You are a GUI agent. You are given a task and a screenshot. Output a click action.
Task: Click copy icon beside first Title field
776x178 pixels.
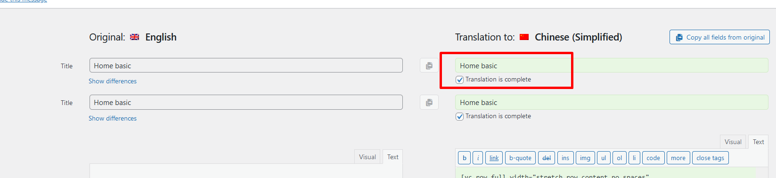[429, 65]
